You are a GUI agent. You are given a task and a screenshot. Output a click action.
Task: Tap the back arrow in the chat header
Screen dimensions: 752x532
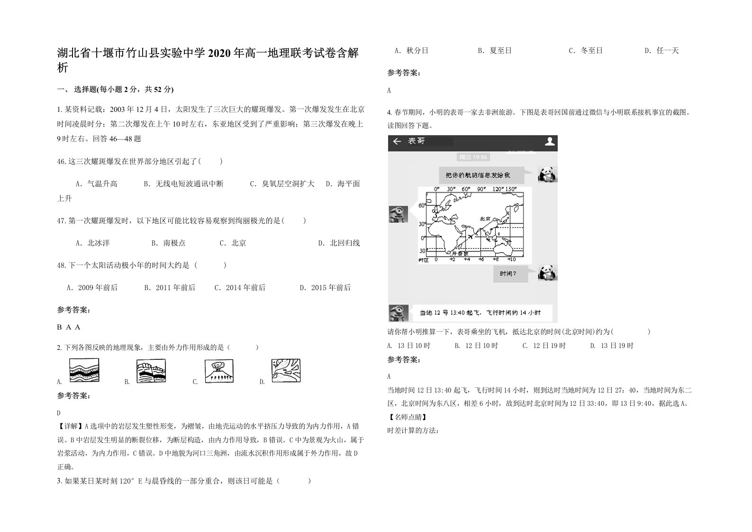coord(397,142)
